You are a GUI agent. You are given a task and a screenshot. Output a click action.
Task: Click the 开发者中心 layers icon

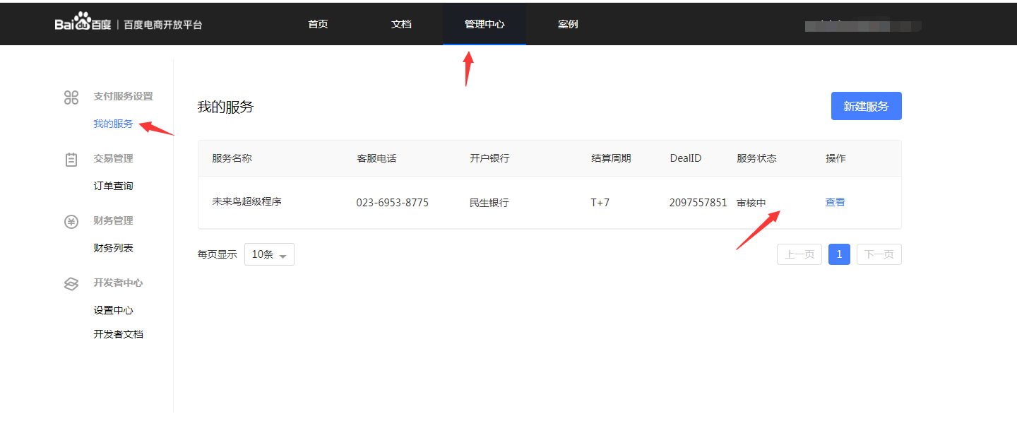point(71,283)
